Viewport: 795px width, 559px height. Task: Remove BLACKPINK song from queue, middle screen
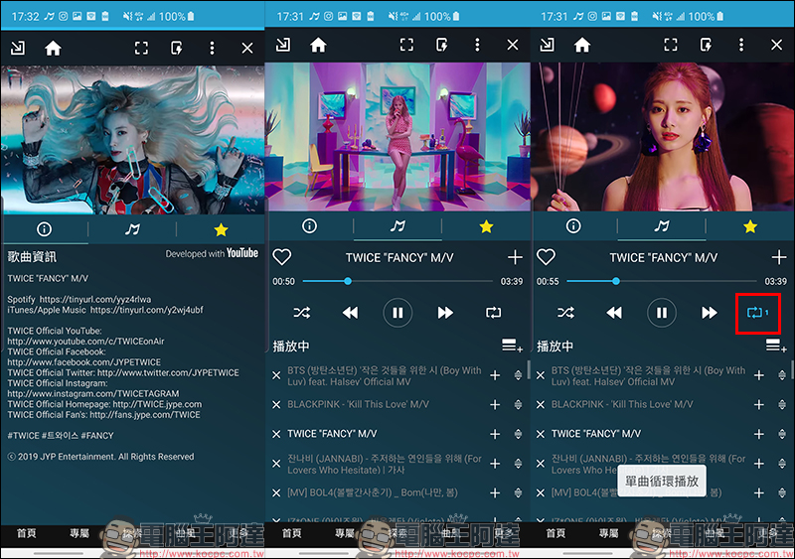276,404
